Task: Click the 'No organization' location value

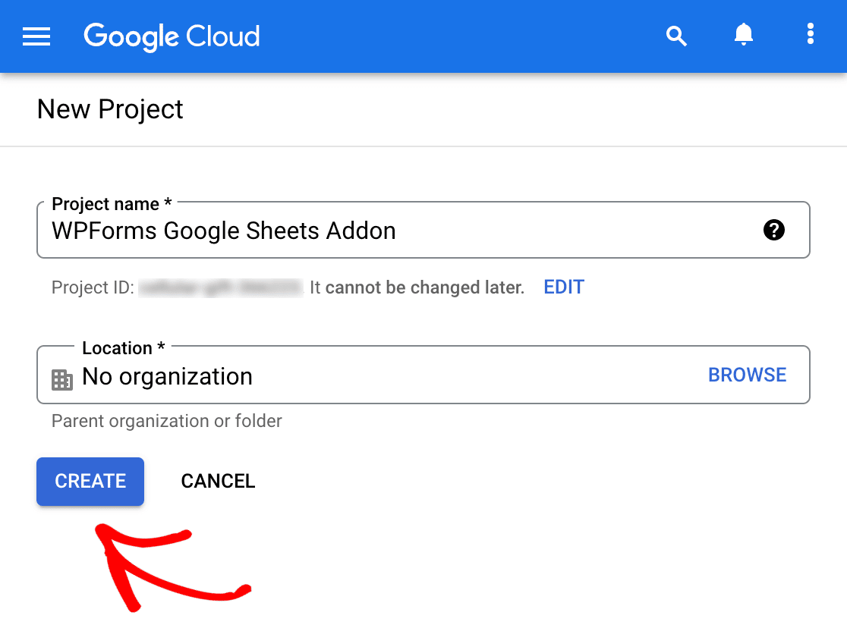Action: 167,376
